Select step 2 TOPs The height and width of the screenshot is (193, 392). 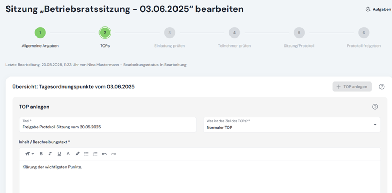click(105, 33)
